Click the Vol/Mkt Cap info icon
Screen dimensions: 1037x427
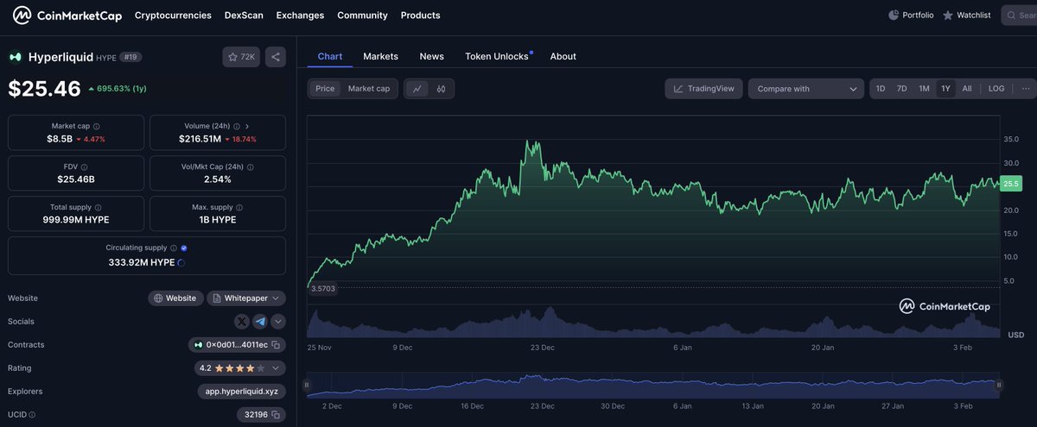click(250, 167)
